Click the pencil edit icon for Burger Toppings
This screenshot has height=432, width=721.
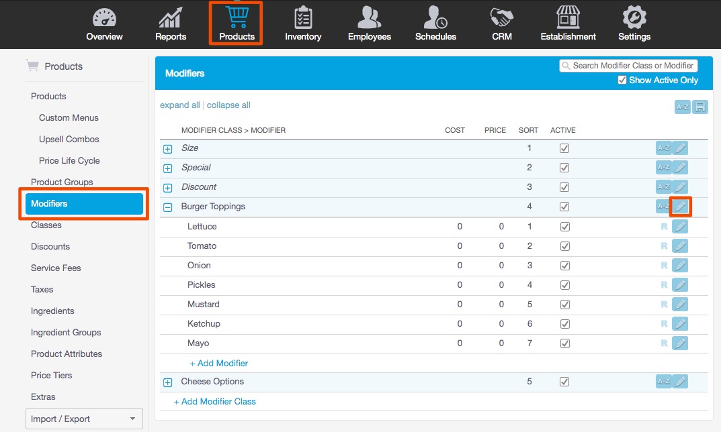[x=680, y=207]
